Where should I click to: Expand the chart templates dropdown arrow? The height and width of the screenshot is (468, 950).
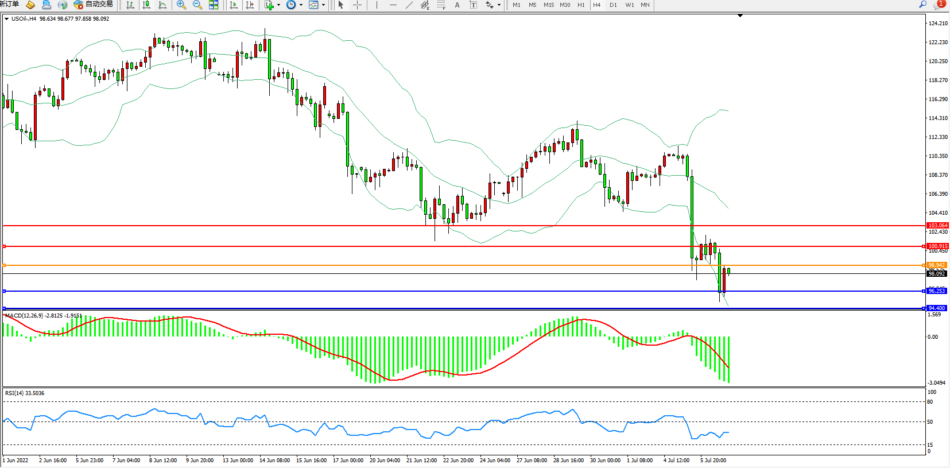pyautogui.click(x=323, y=5)
